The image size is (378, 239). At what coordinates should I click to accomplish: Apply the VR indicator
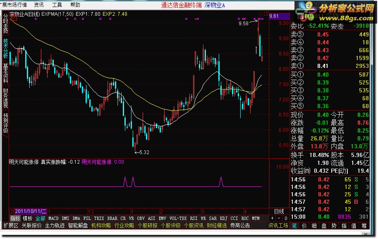(x=131, y=218)
